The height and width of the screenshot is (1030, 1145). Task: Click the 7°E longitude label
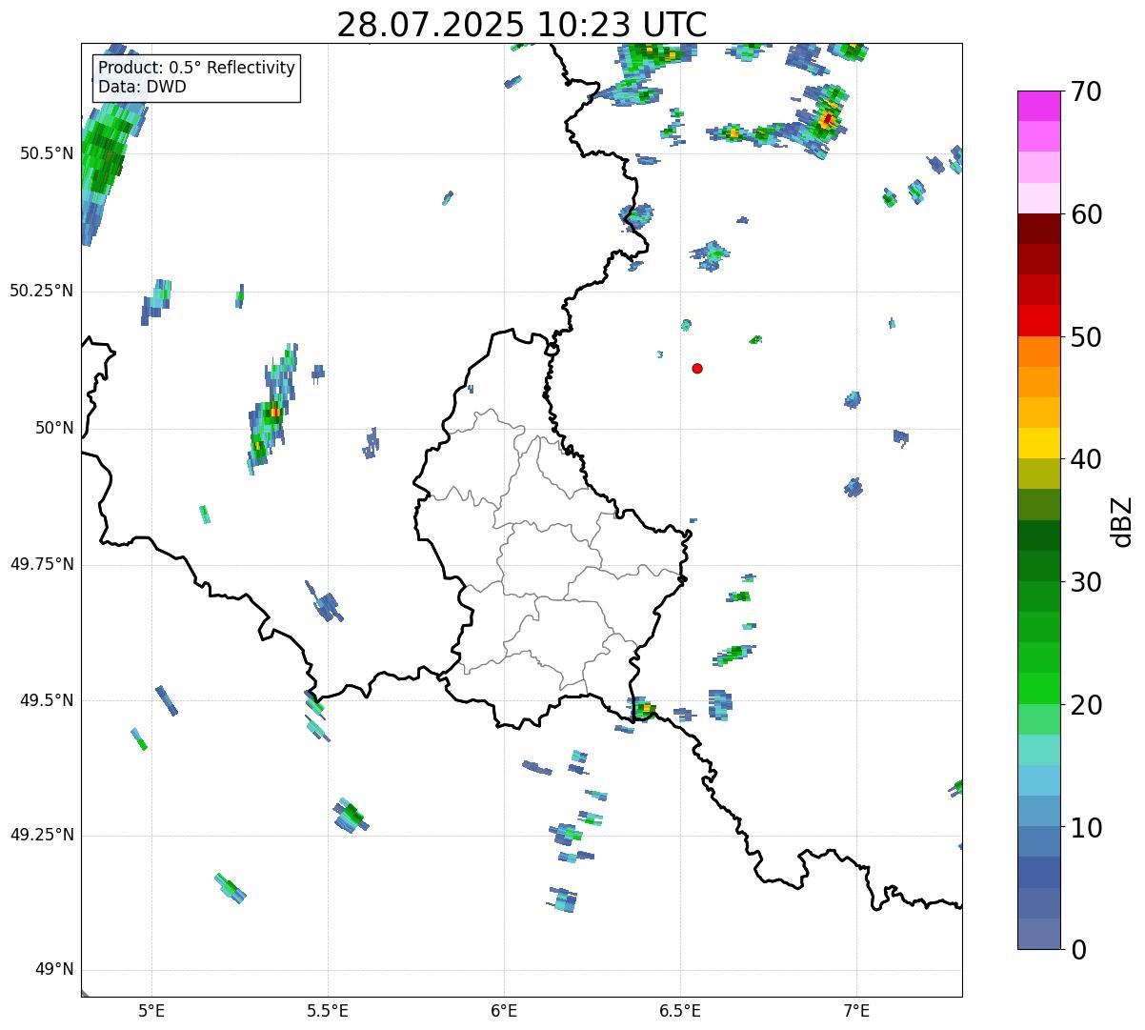856,1010
